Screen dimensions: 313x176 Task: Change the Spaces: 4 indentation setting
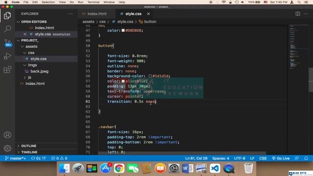pos(221,158)
